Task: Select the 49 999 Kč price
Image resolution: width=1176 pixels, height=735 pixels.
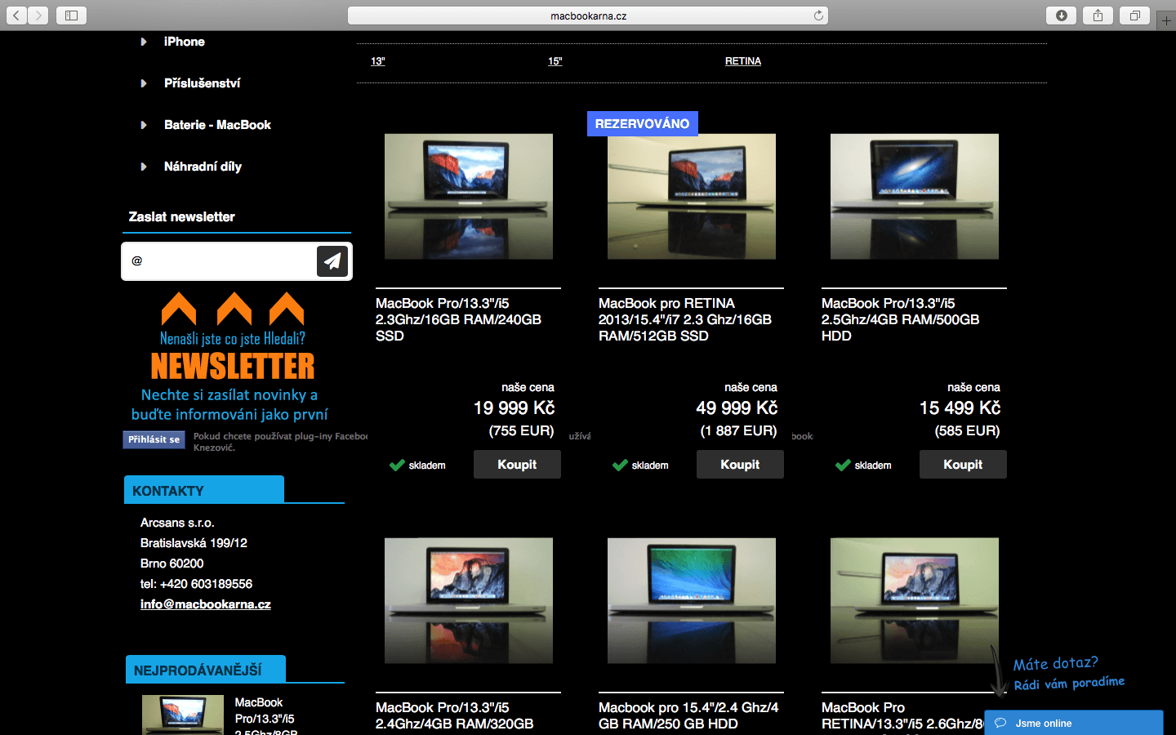Action: tap(737, 408)
